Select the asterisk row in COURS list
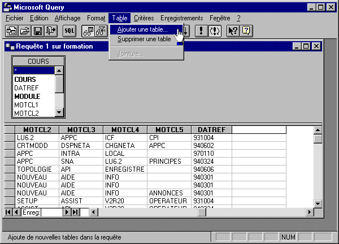The image size is (339, 244). click(x=34, y=70)
